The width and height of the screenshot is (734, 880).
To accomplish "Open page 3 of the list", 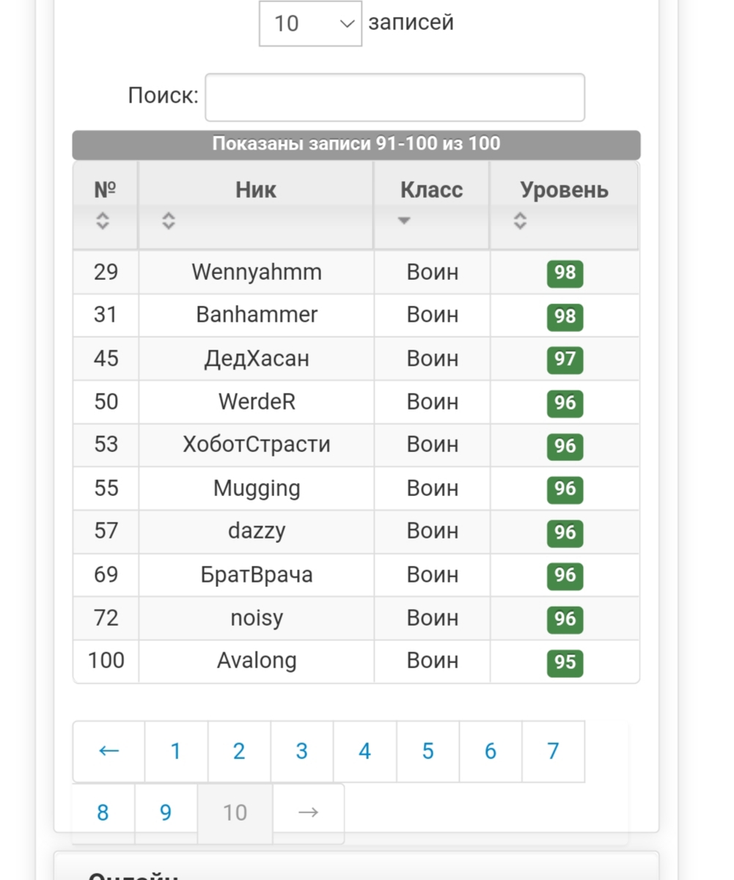I will pyautogui.click(x=301, y=751).
